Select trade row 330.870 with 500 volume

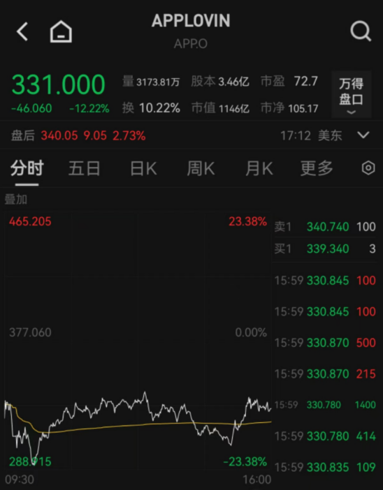(325, 343)
